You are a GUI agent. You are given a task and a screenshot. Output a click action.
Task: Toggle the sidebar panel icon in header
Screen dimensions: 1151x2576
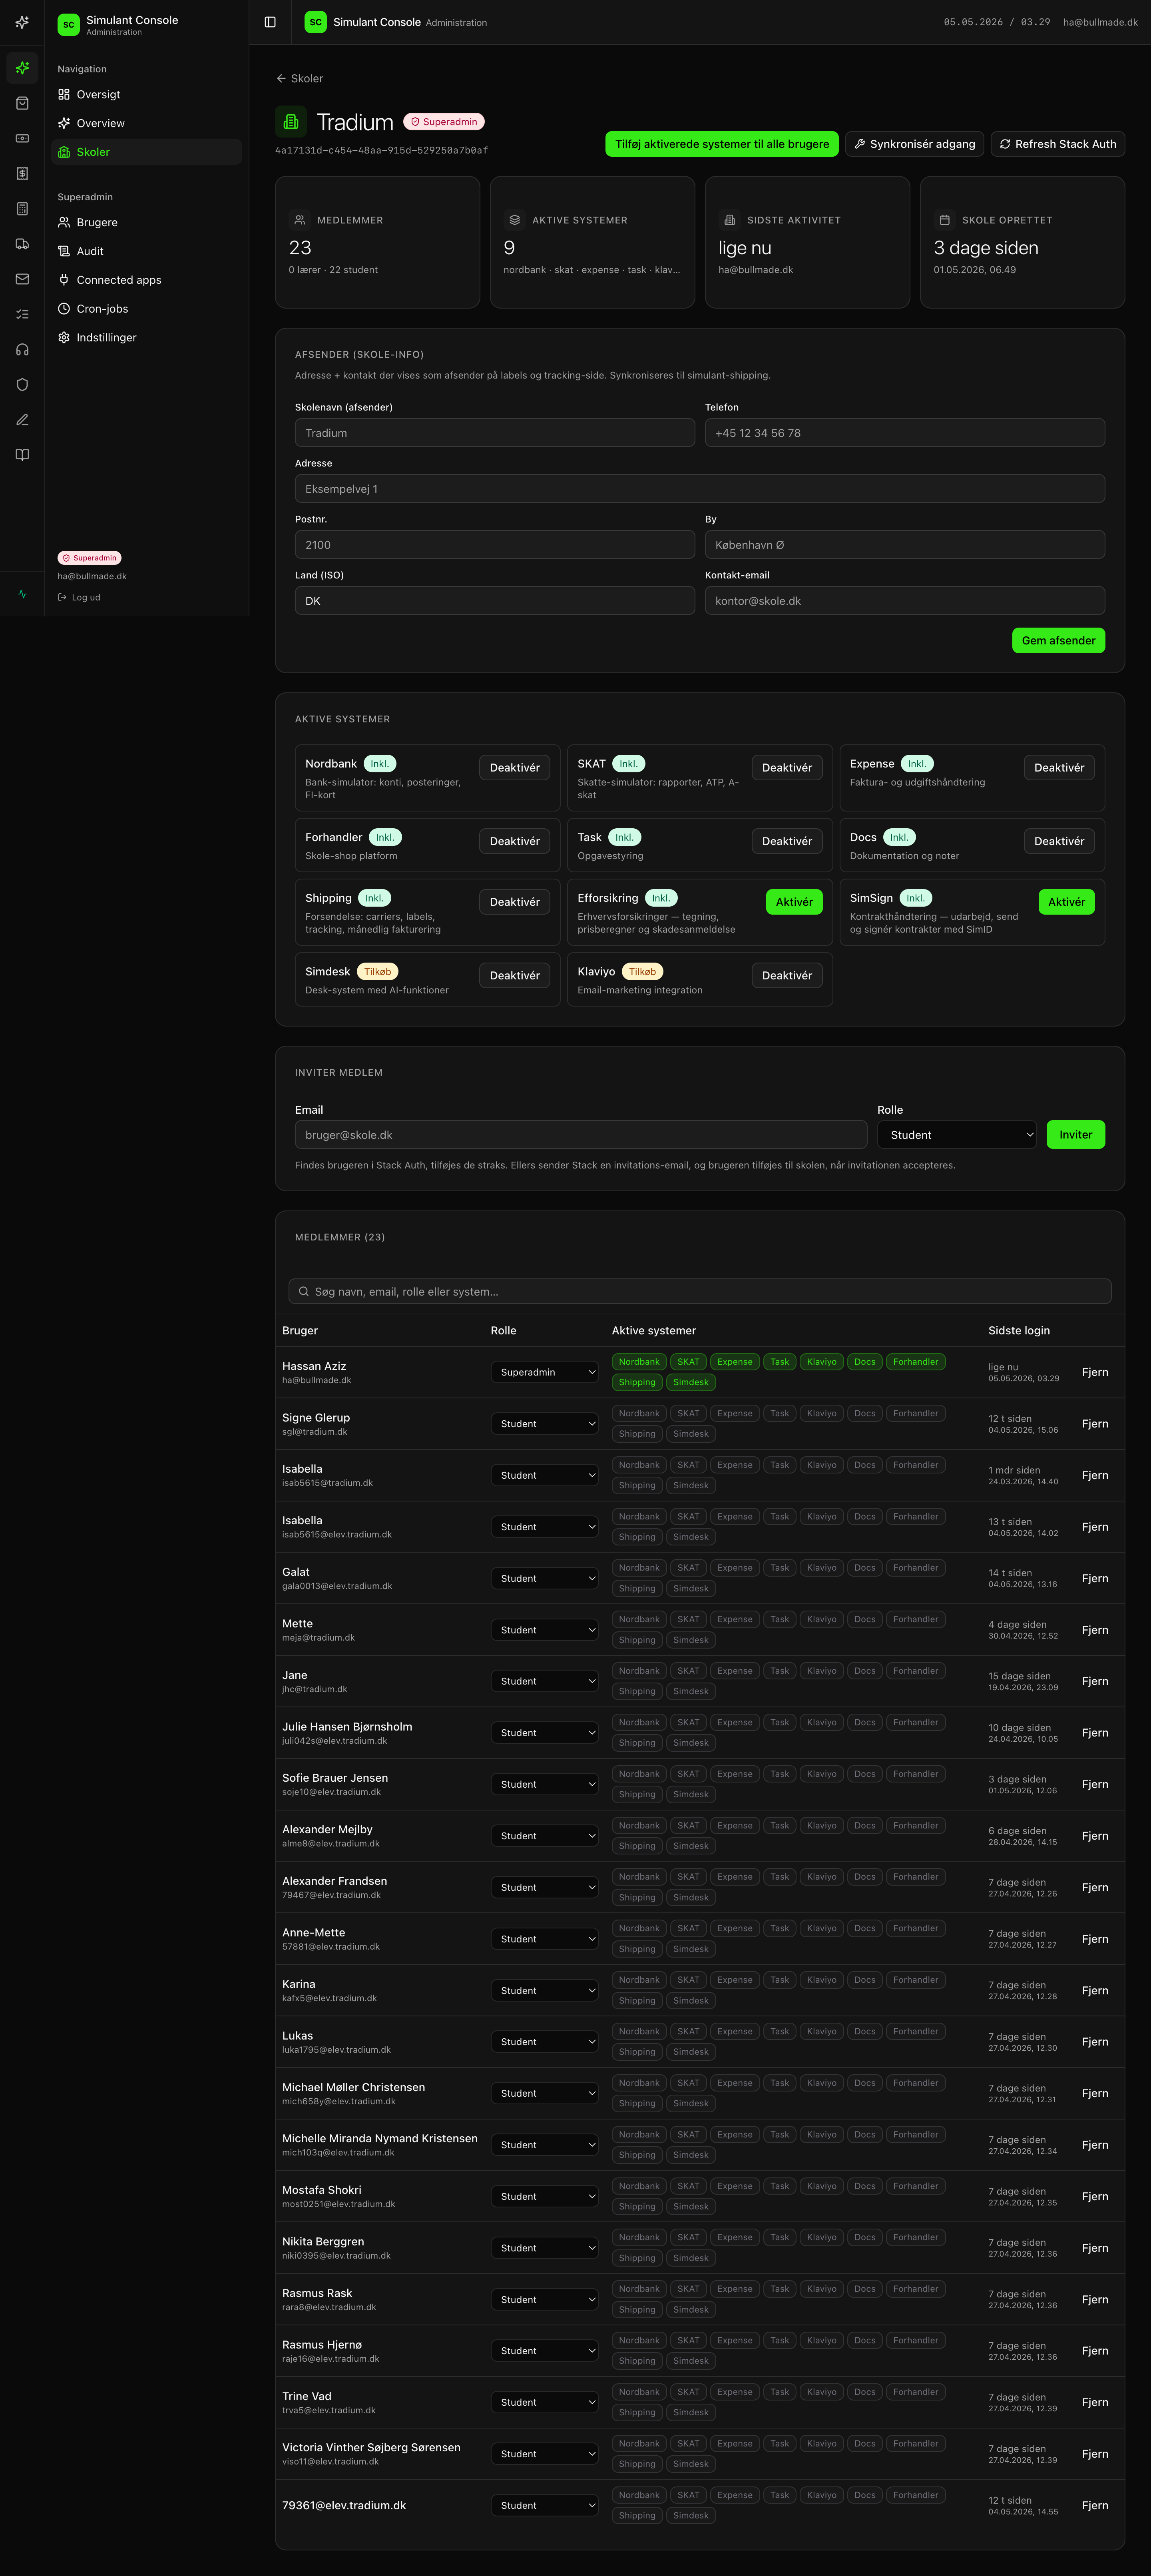(x=270, y=22)
